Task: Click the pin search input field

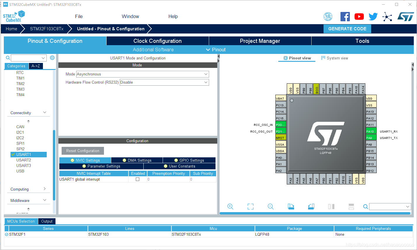Action: [x=387, y=207]
